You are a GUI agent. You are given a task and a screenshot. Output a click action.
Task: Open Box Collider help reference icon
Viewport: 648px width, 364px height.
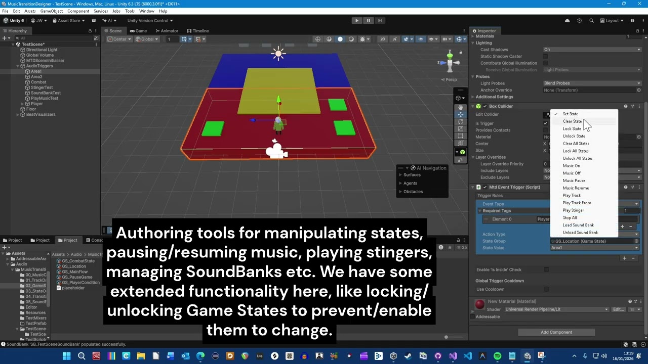[x=626, y=106]
